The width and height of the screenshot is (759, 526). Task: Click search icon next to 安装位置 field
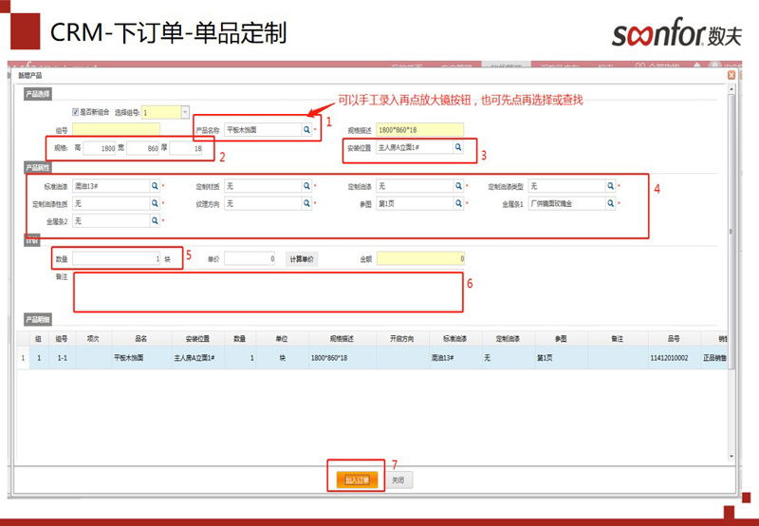tap(457, 147)
